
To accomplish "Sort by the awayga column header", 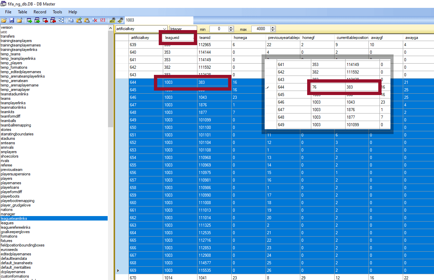I will click(x=418, y=37).
